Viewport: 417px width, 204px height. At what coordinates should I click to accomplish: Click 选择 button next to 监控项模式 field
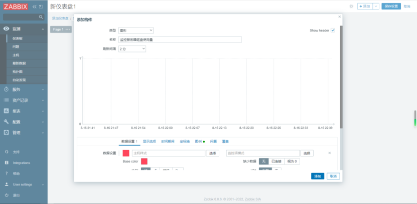(307, 153)
